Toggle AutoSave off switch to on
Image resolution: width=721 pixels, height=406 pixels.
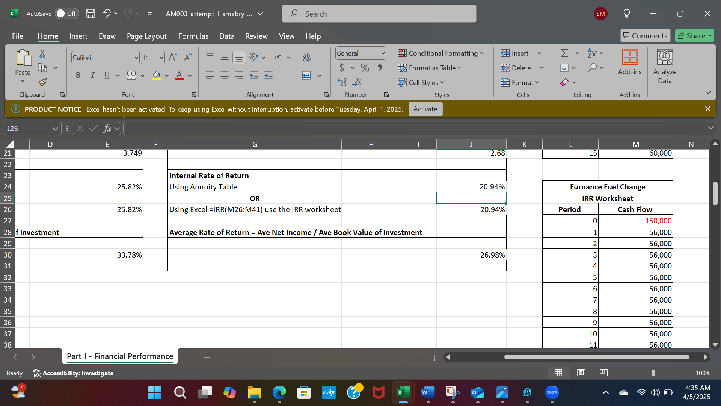tap(66, 13)
